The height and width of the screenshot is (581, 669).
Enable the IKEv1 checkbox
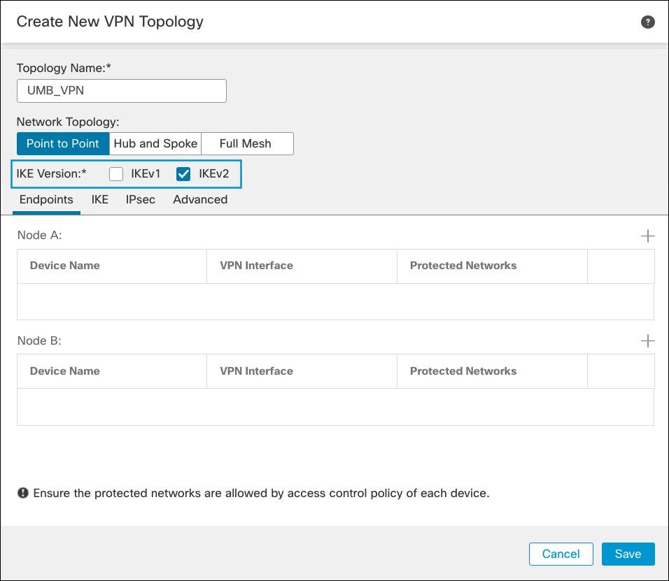click(115, 173)
